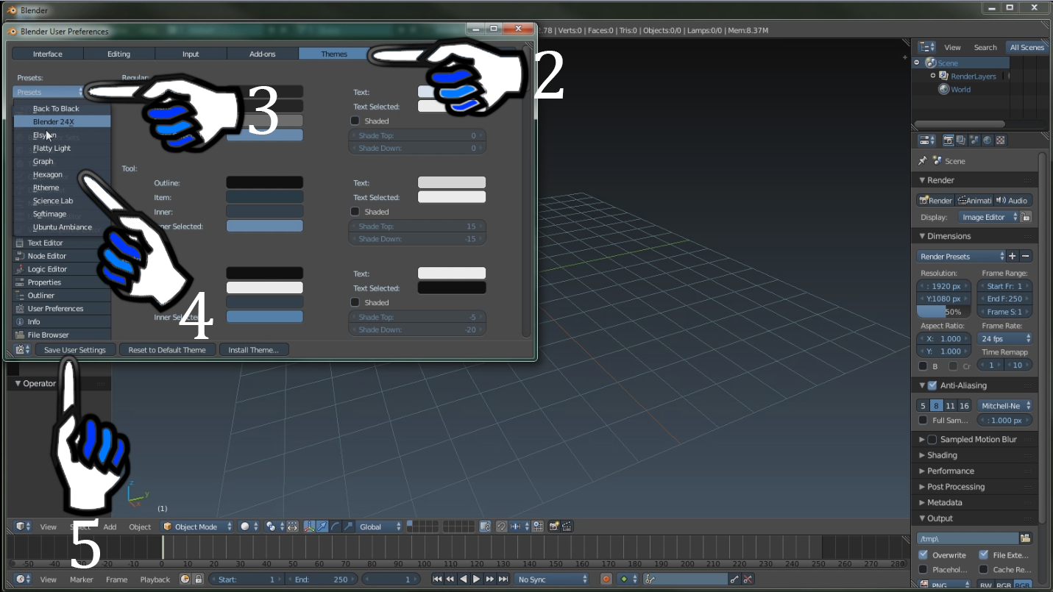Image resolution: width=1053 pixels, height=592 pixels.
Task: Click the pin icon beside Scene in Properties
Action: (923, 160)
